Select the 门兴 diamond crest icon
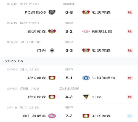This screenshot has height=122, width=138. coord(52,50)
